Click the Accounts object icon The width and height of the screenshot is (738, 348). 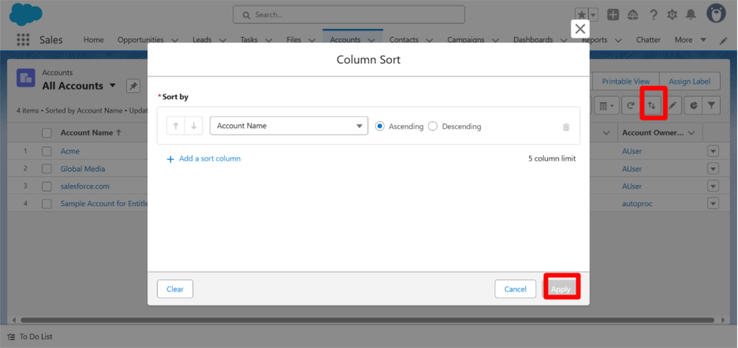(26, 78)
